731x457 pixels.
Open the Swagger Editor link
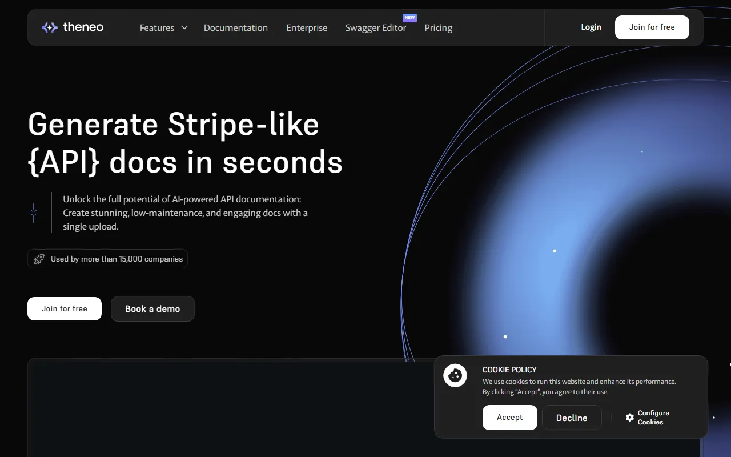point(375,28)
